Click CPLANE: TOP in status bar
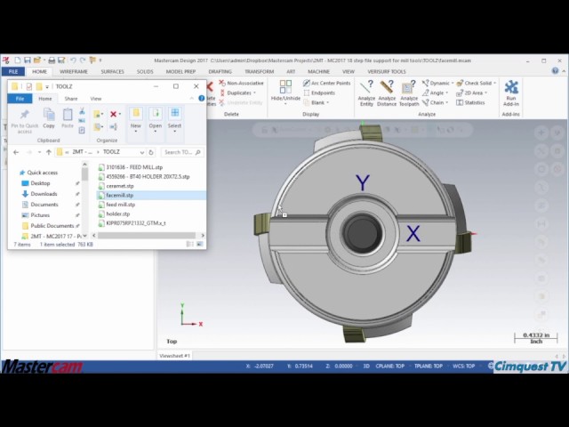This screenshot has width=569, height=427. (x=389, y=366)
